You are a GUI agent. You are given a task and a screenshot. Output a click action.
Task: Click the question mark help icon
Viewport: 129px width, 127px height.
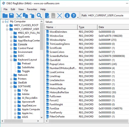pyautogui.click(x=74, y=15)
